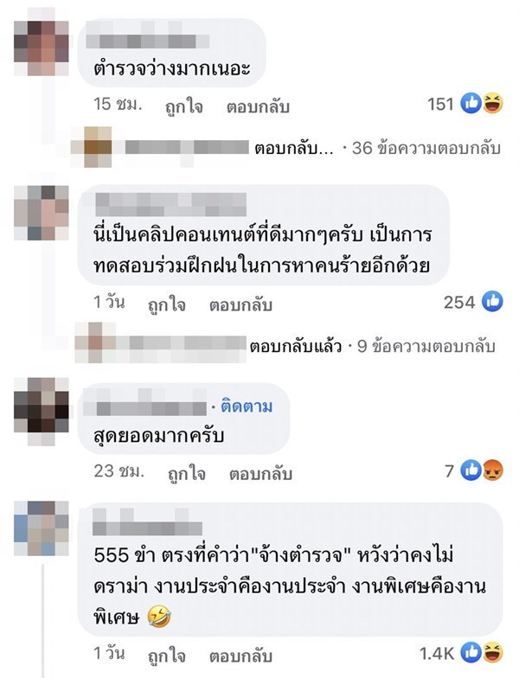Click the laughing emoji next to 151
Screen dimensions: 519x678
493,104
